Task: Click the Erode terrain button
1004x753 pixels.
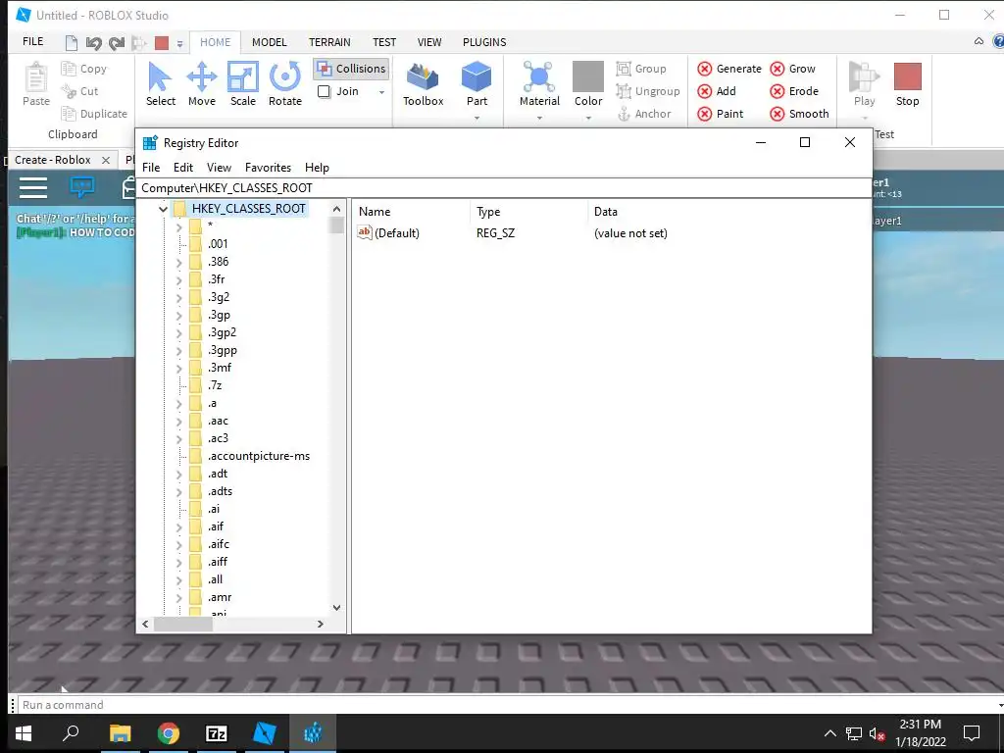Action: click(794, 91)
